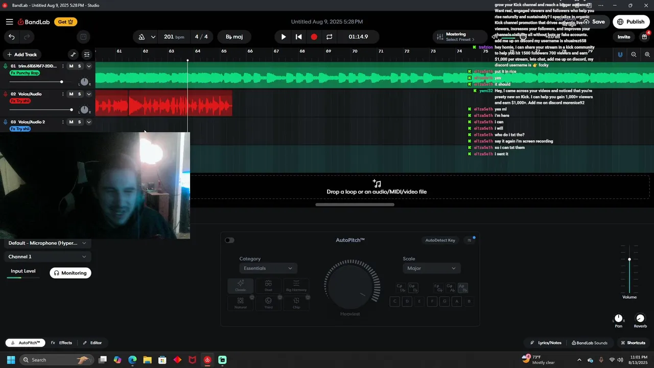Click the Invite button
654x368 pixels.
point(624,37)
